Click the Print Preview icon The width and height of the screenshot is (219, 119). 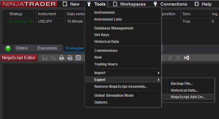click(70, 58)
